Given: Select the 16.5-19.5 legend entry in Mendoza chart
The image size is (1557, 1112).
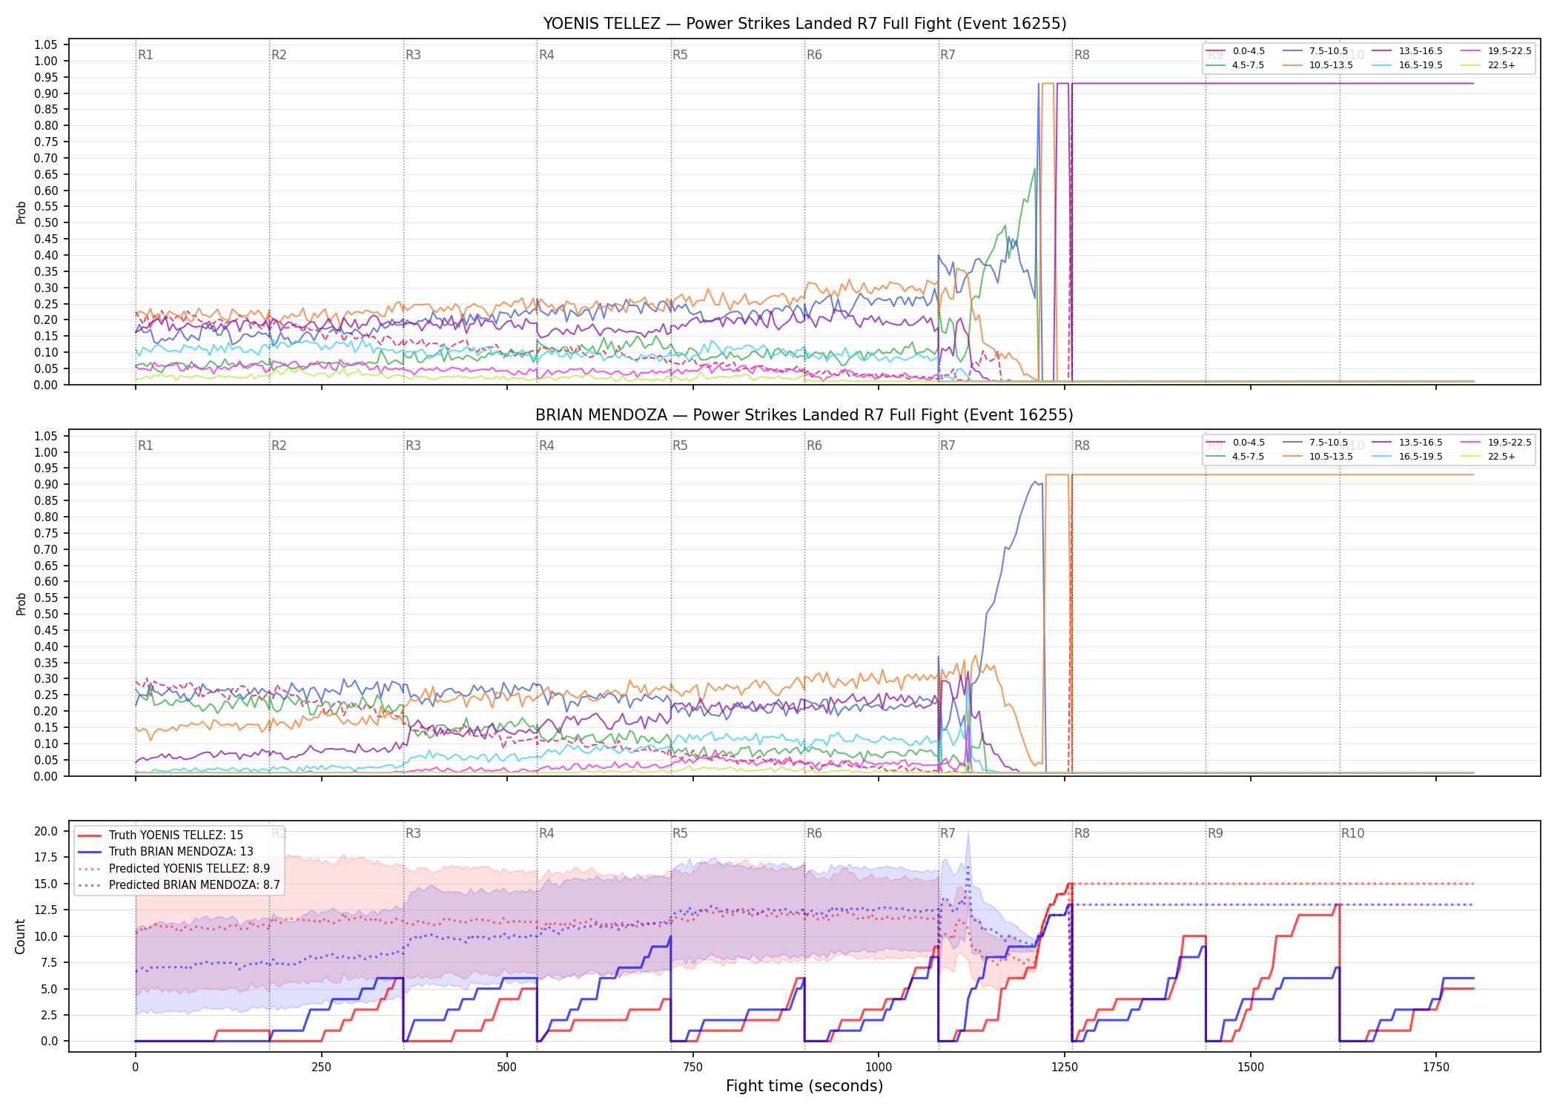Looking at the screenshot, I should 1407,457.
